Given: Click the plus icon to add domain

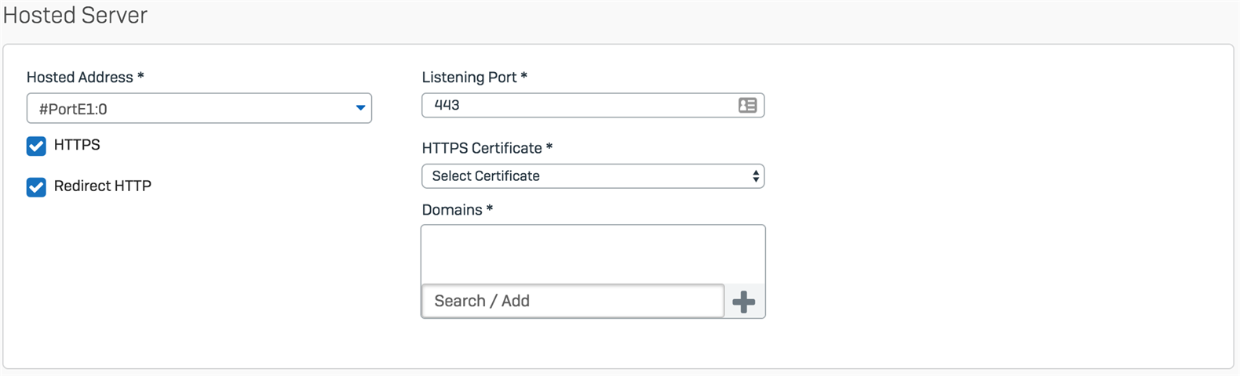Looking at the screenshot, I should click(743, 302).
